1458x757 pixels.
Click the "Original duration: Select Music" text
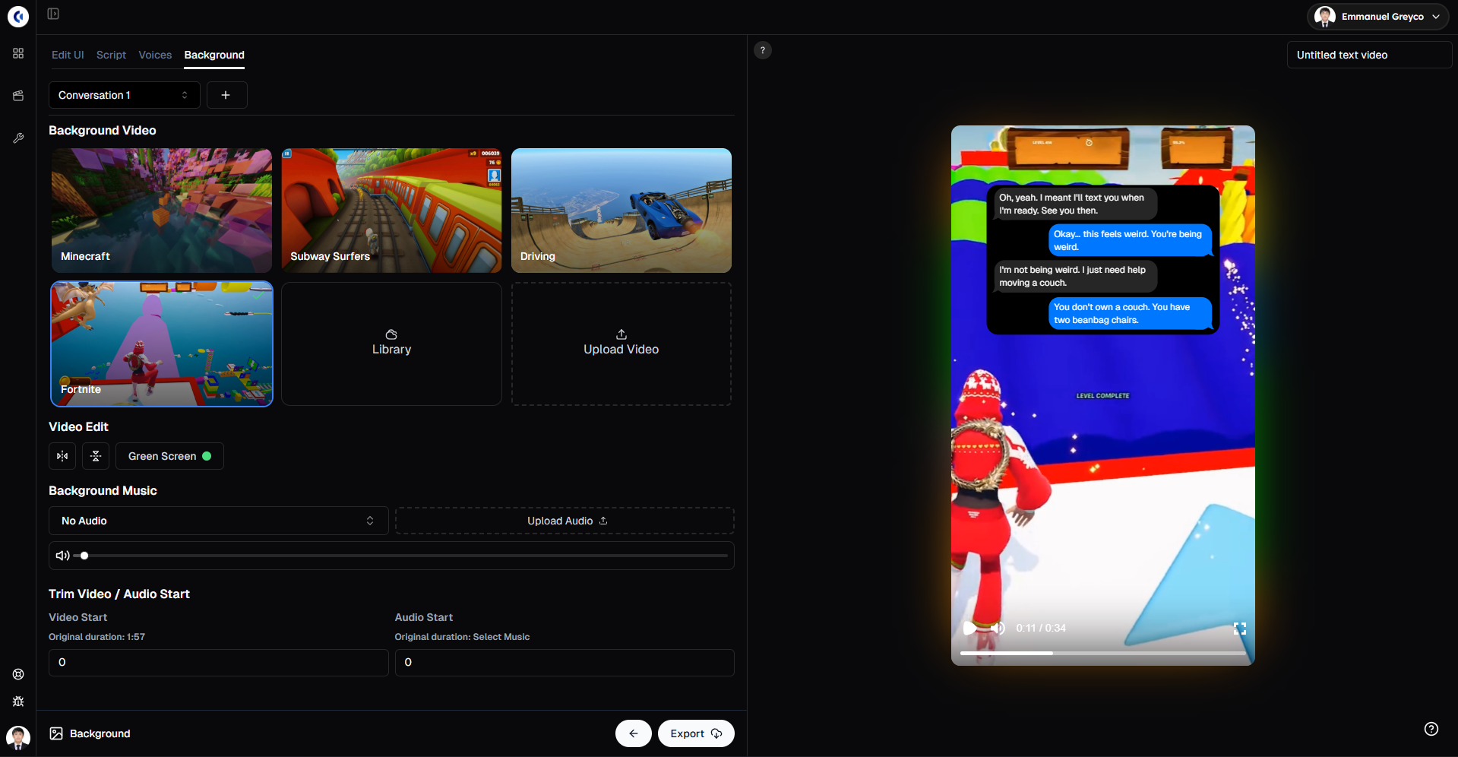pyautogui.click(x=462, y=637)
